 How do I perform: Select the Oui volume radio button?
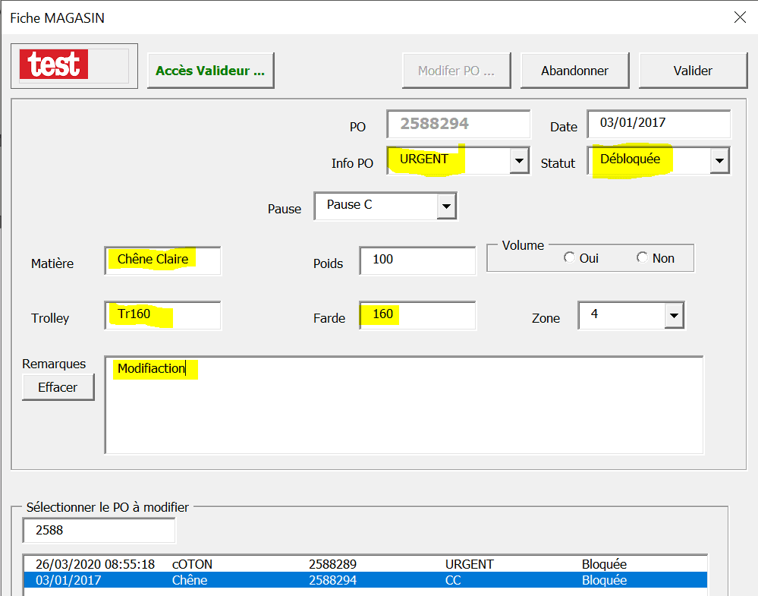tap(570, 258)
